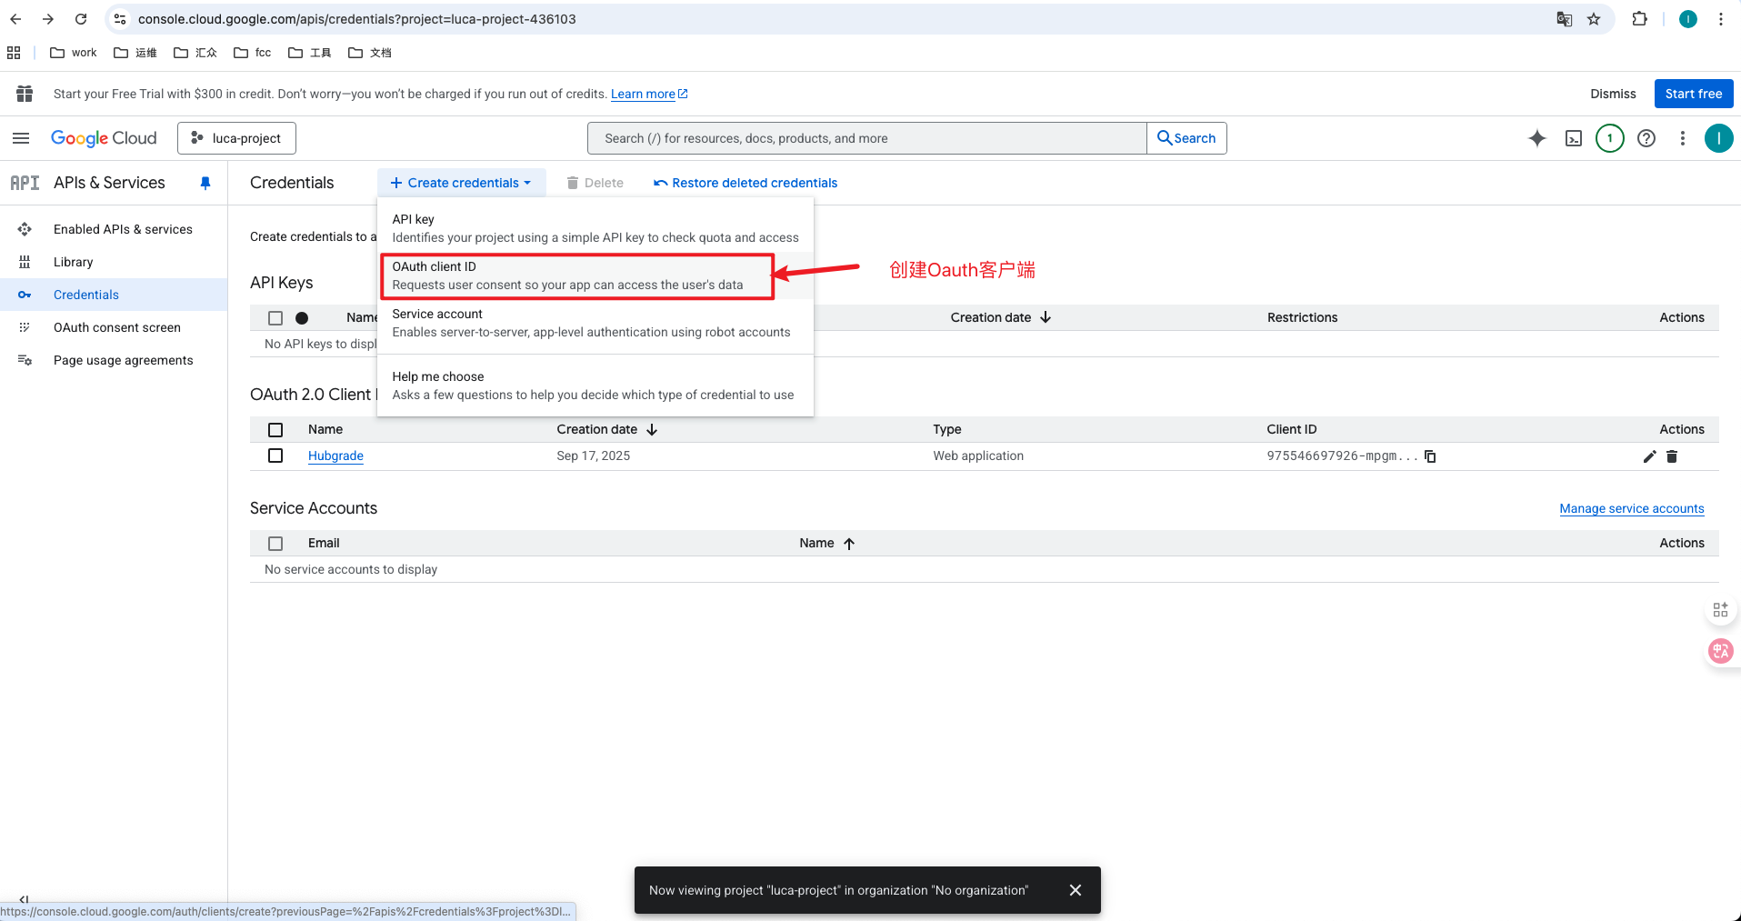The image size is (1741, 921).
Task: Open Enabled APIs & services
Action: [123, 229]
